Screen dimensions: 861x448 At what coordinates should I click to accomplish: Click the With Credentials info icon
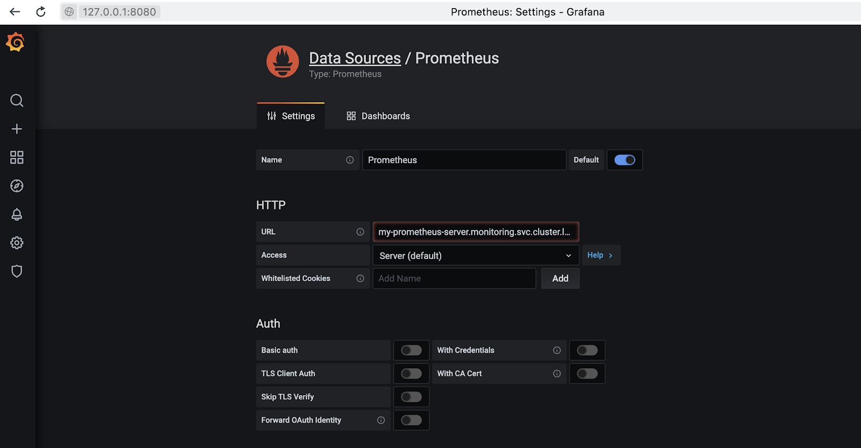pyautogui.click(x=557, y=350)
